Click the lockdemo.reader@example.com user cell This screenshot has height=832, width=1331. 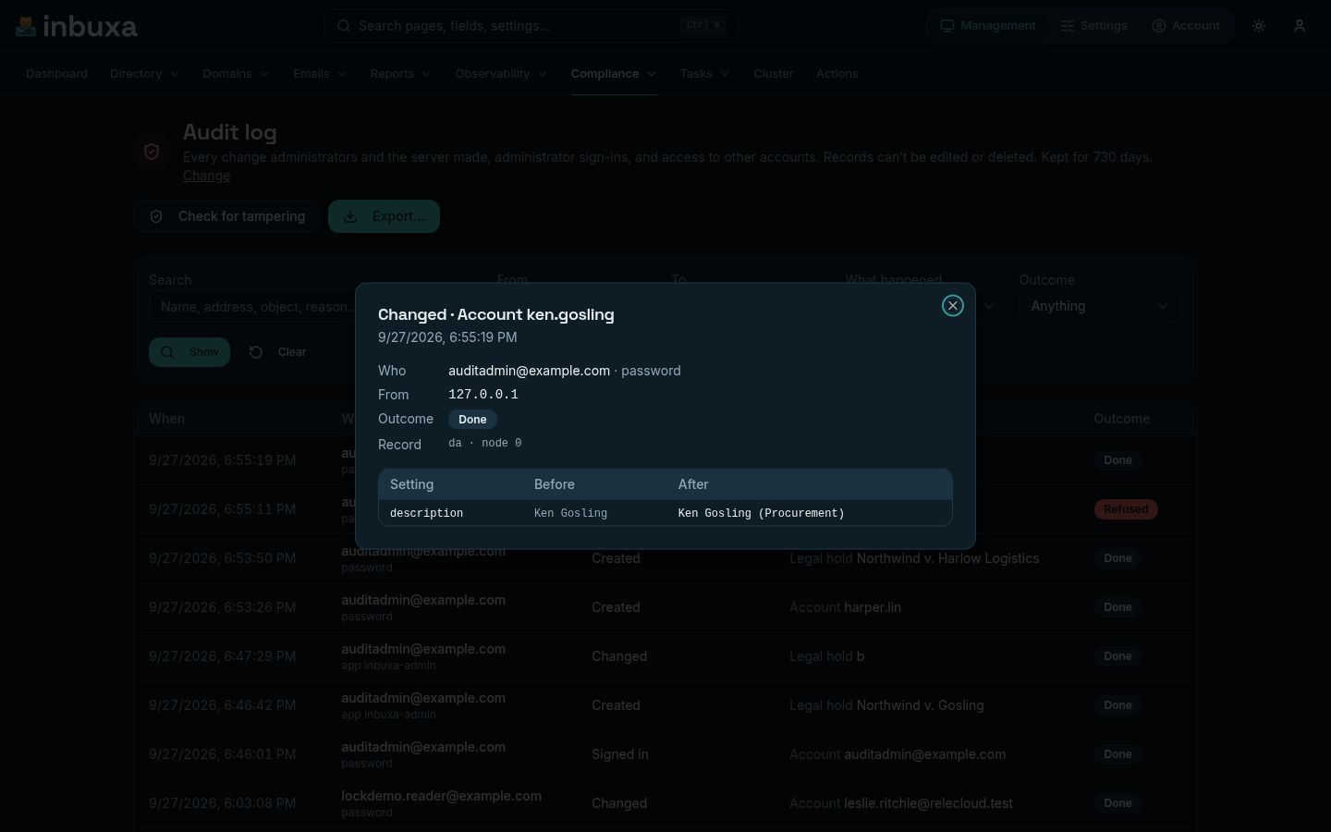tap(441, 803)
